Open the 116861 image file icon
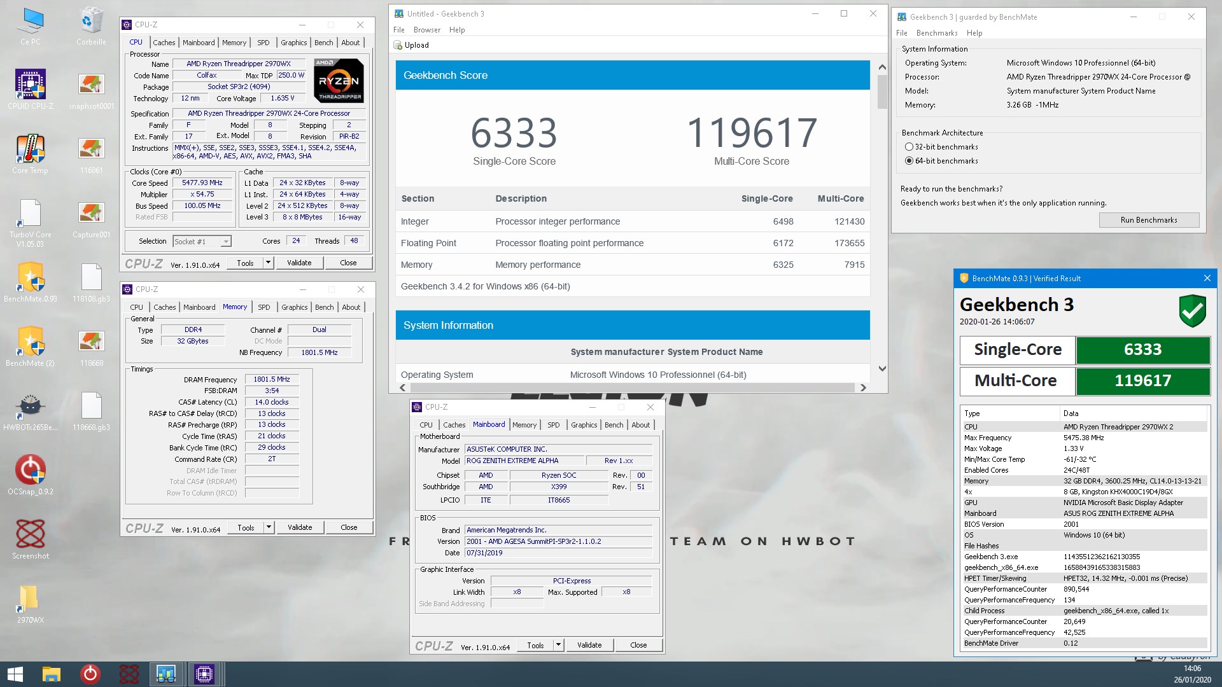The image size is (1222, 687). pyautogui.click(x=91, y=154)
